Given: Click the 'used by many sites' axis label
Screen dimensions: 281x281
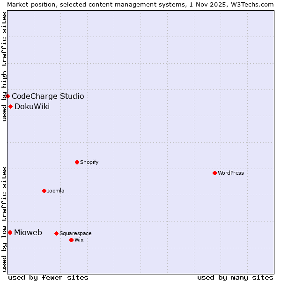Looking at the screenshot, I should [235, 277].
